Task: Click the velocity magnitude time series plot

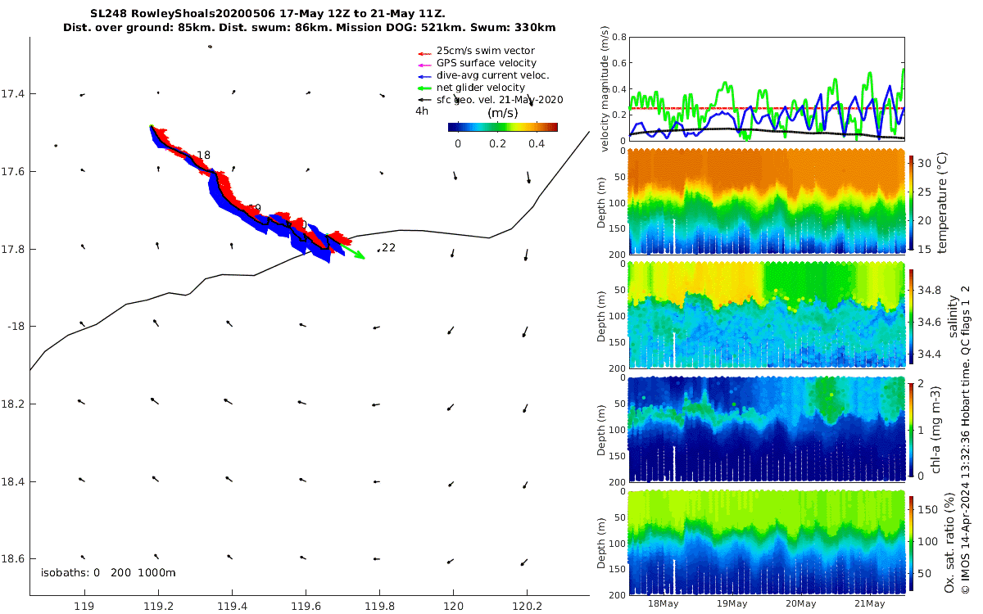Action: pyautogui.click(x=766, y=88)
